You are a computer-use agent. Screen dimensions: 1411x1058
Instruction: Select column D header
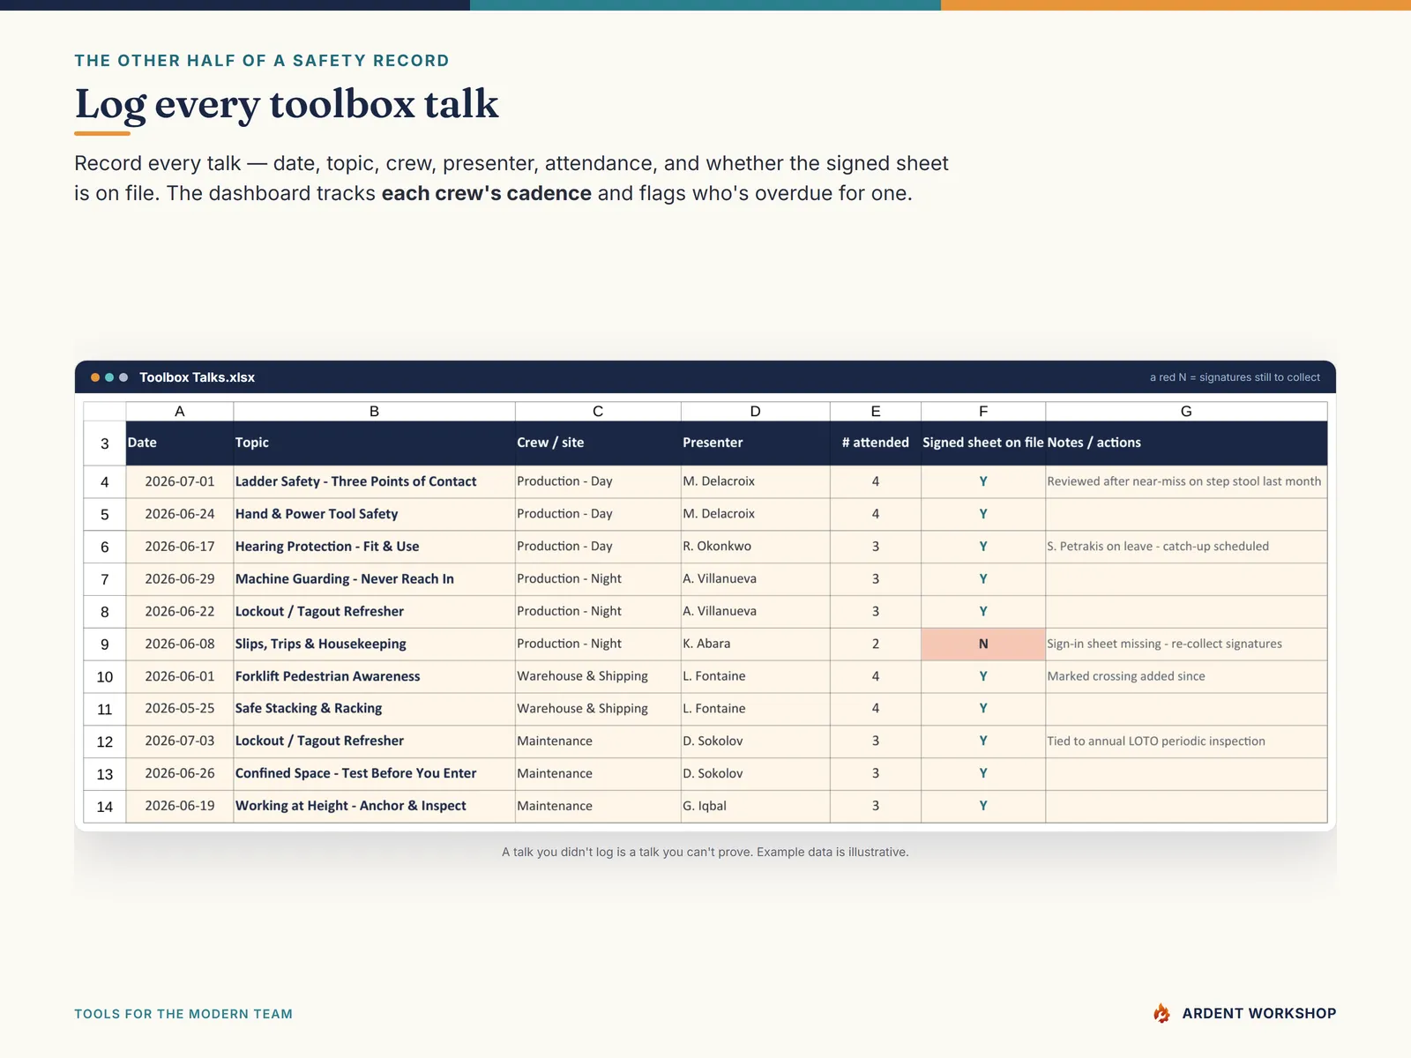tap(755, 412)
